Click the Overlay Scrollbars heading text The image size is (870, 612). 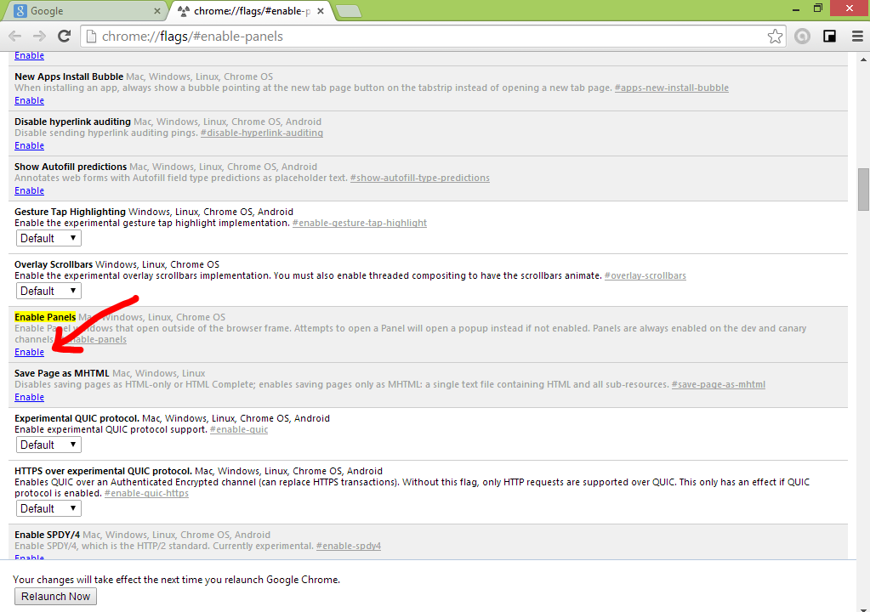click(54, 263)
